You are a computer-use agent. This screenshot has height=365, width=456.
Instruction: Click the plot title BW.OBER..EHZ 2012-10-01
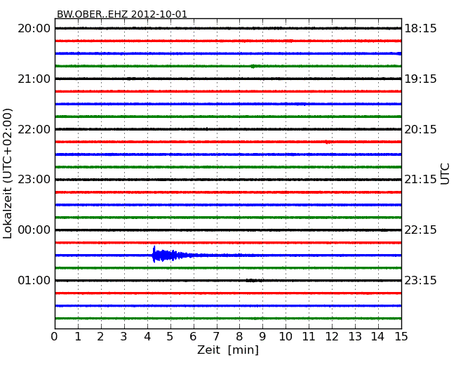pos(122,14)
